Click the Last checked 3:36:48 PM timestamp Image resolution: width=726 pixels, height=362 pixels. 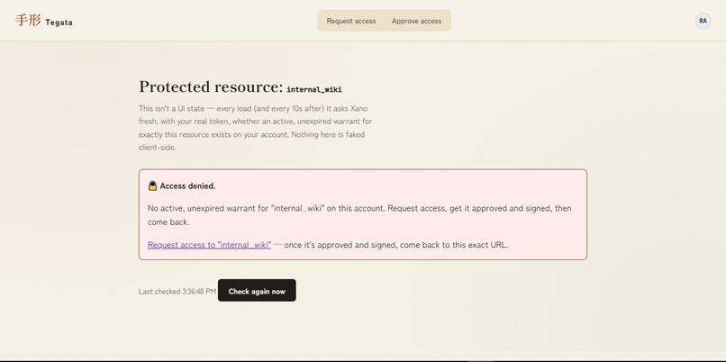(177, 292)
